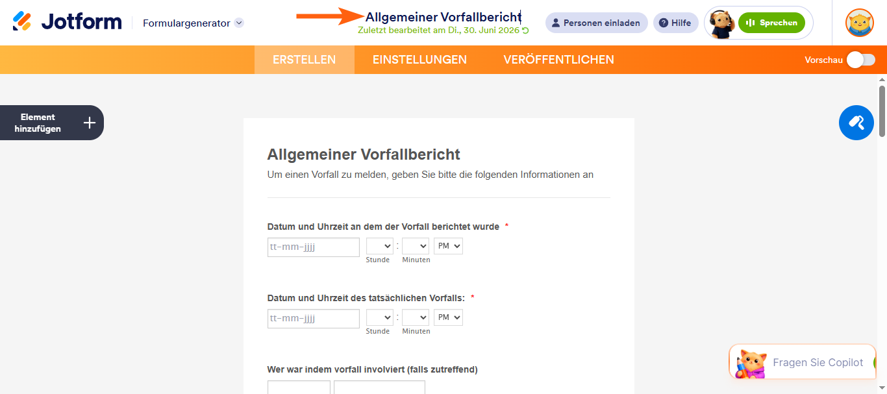This screenshot has height=394, width=887.
Task: Click the headset agent avatar icon
Action: click(721, 23)
